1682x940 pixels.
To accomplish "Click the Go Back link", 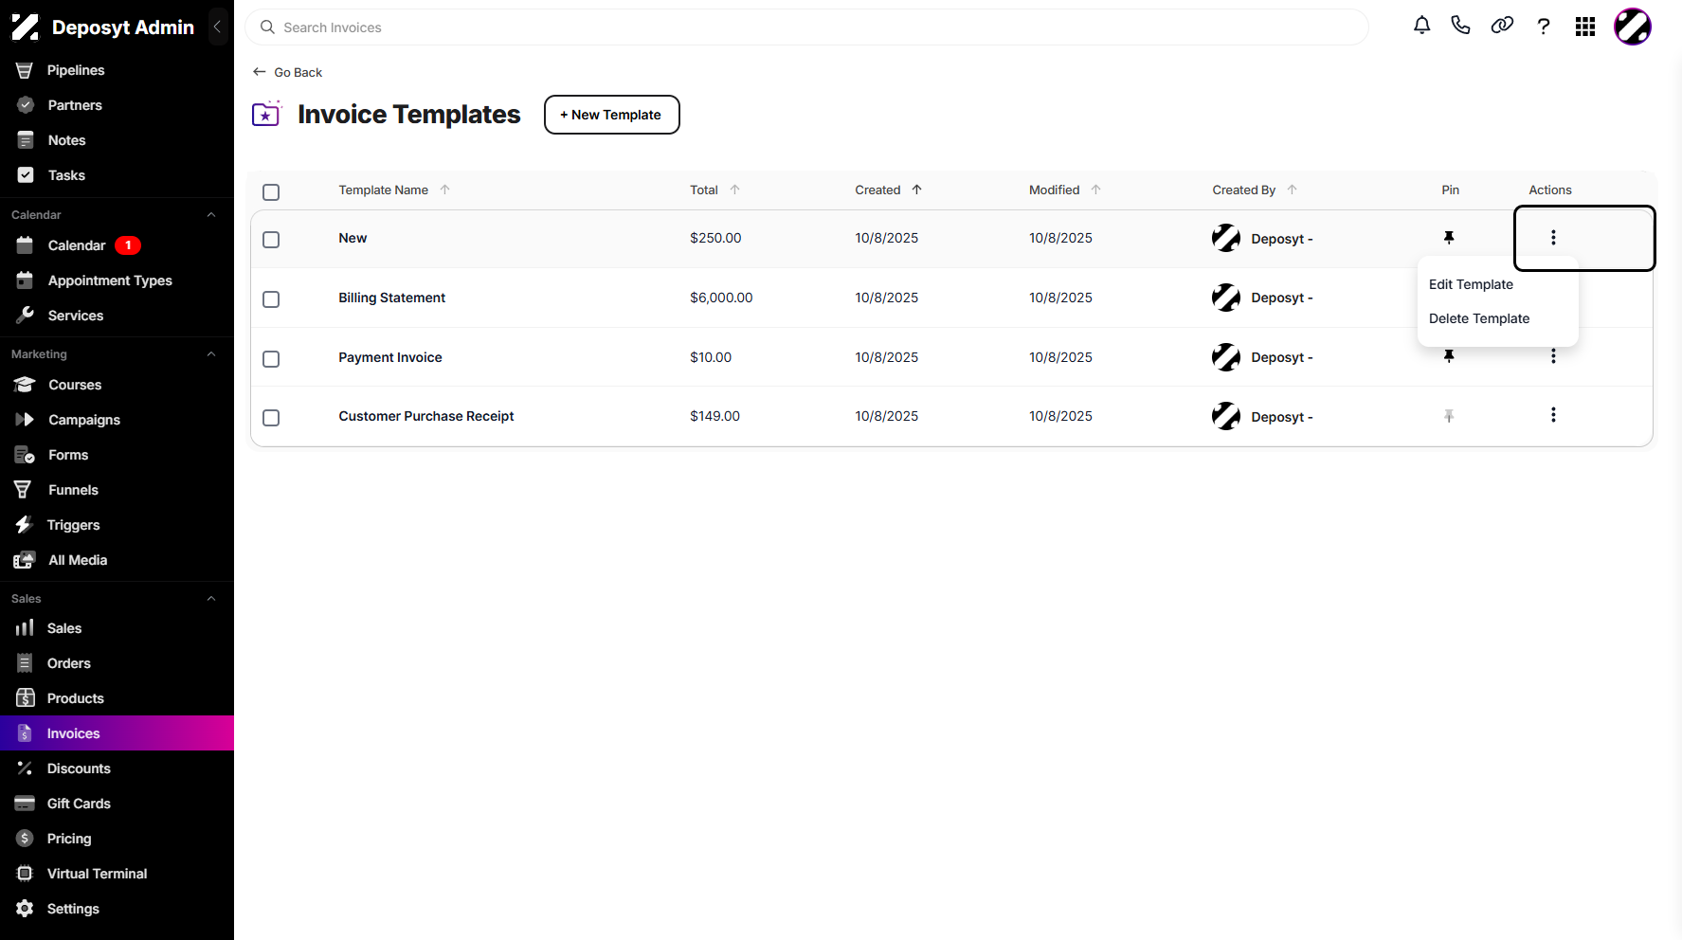I will tap(287, 72).
